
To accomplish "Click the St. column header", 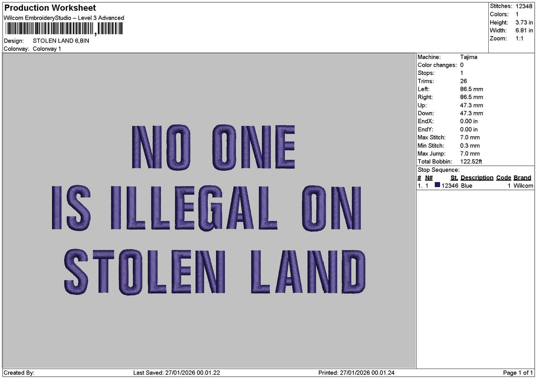I will 454,178.
